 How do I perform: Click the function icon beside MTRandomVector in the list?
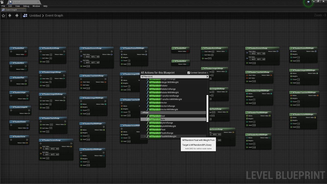click(x=147, y=103)
